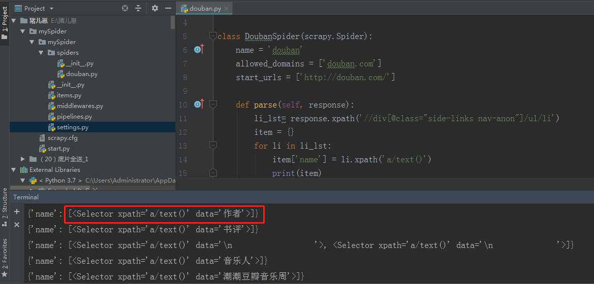Open douban.py in the project tree
This screenshot has height=284, width=594.
point(82,74)
